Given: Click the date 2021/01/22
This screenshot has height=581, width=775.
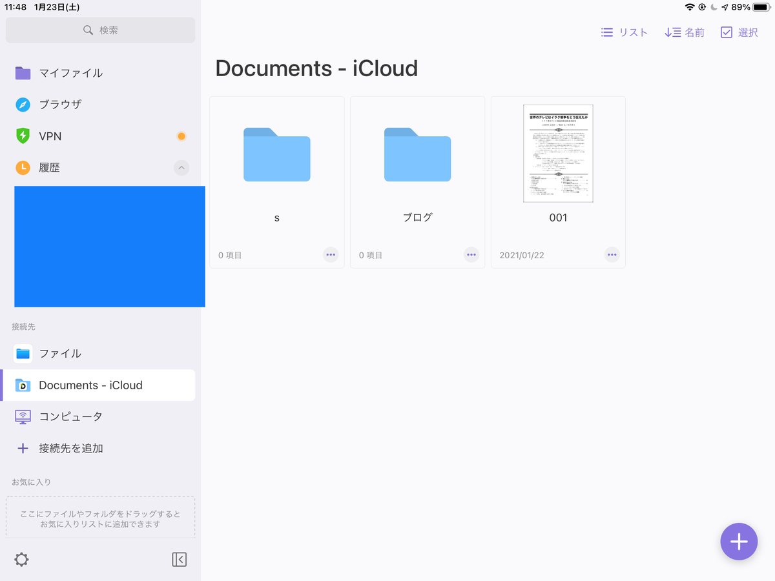Looking at the screenshot, I should point(522,255).
